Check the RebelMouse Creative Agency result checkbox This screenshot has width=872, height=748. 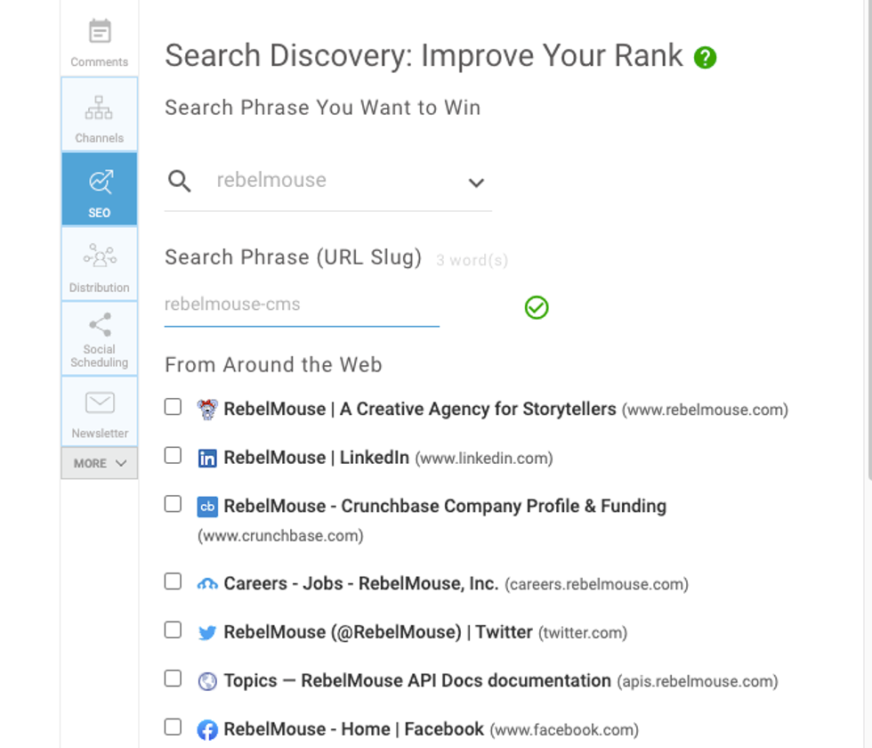[174, 407]
